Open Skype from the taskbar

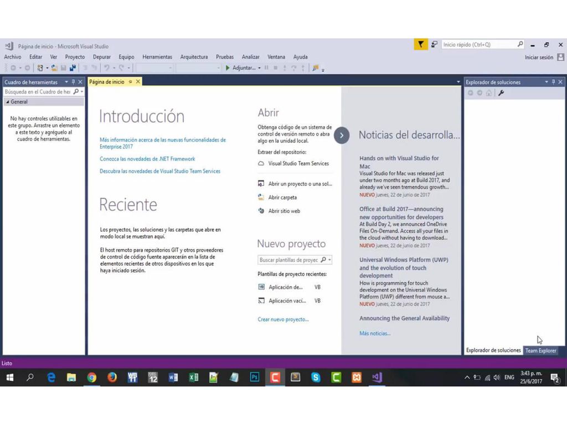(316, 377)
